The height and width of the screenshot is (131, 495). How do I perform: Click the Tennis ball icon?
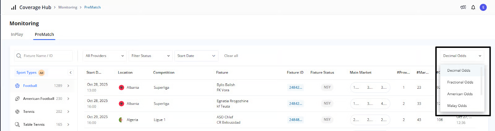point(17,112)
